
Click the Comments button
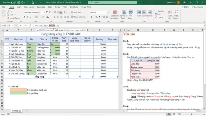click(198, 7)
